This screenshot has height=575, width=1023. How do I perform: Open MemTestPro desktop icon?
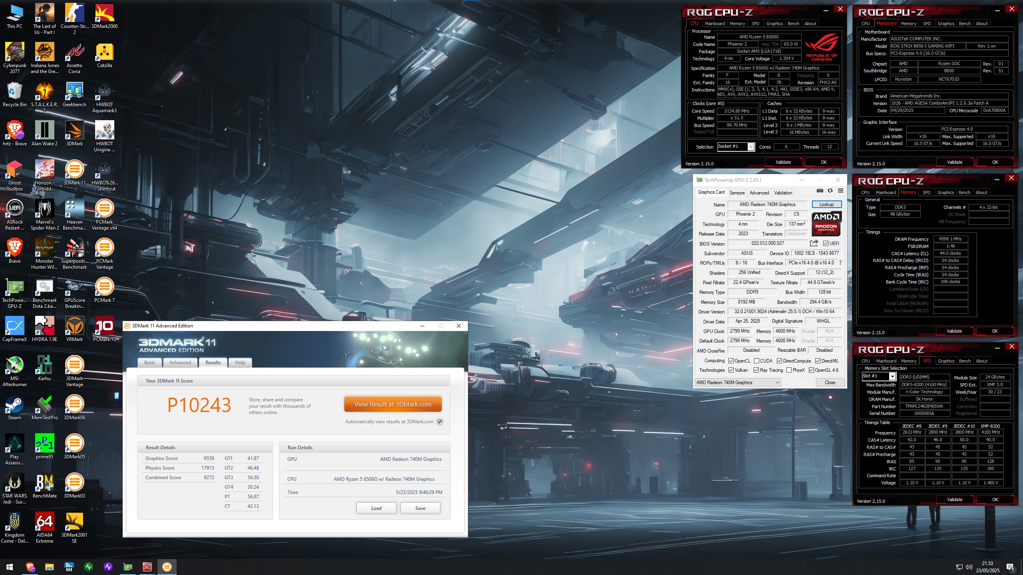(44, 407)
